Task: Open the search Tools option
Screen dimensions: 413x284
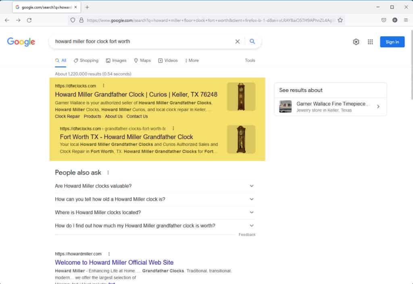Action: (x=250, y=61)
